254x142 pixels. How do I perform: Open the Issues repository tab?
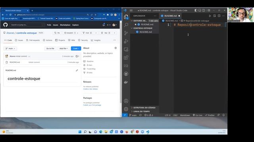pos(19,40)
